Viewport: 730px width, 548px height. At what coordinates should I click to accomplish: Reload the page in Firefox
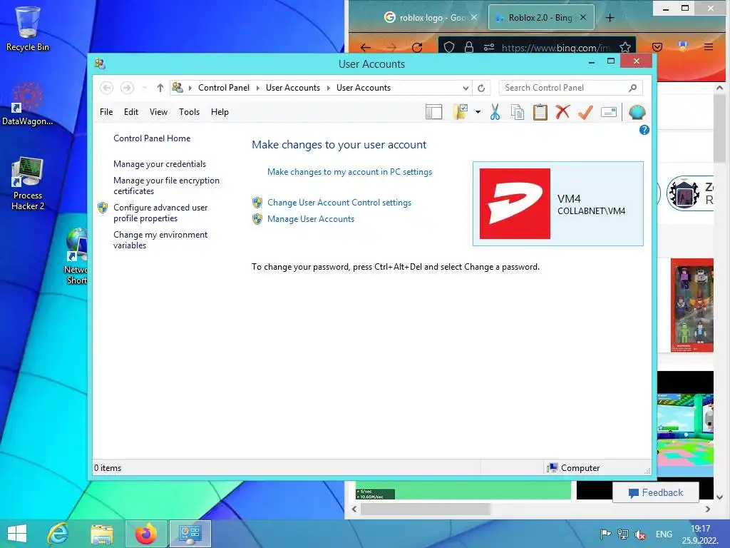coord(416,47)
